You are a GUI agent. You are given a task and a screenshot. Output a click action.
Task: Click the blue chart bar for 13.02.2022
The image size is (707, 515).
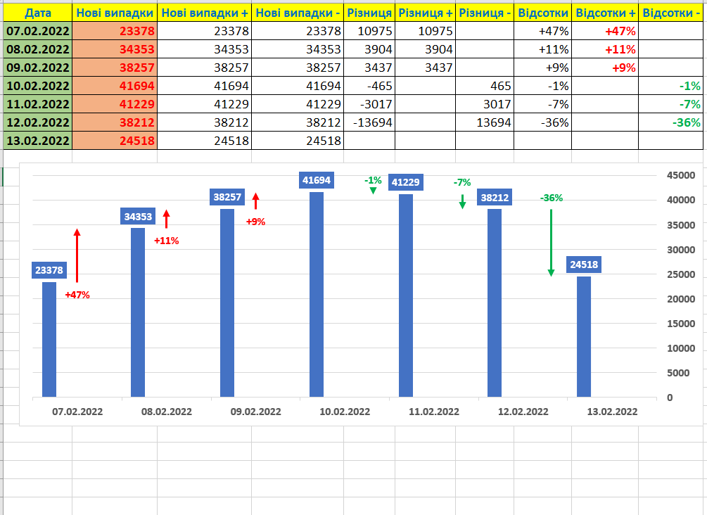tap(584, 336)
